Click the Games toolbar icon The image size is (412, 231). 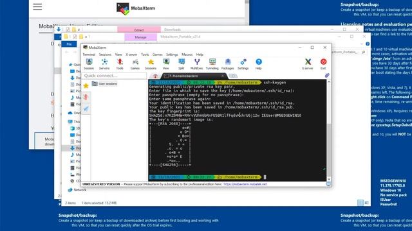tap(135, 64)
